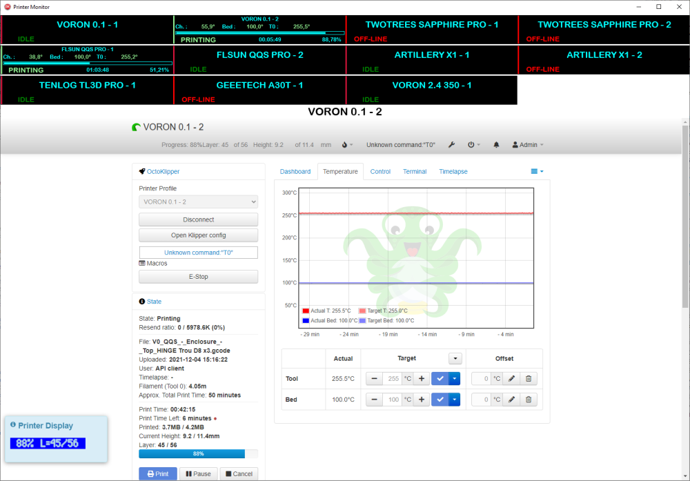Screen dimensions: 690x481
Task: Select the VORON 0.1 - 1 printer tile
Action: pos(87,30)
